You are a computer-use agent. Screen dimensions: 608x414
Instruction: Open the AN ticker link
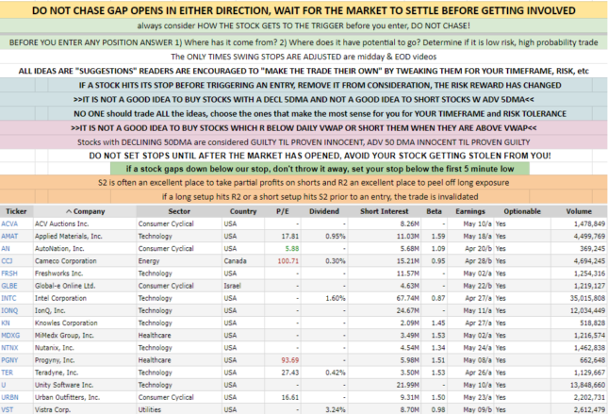[x=6, y=249]
